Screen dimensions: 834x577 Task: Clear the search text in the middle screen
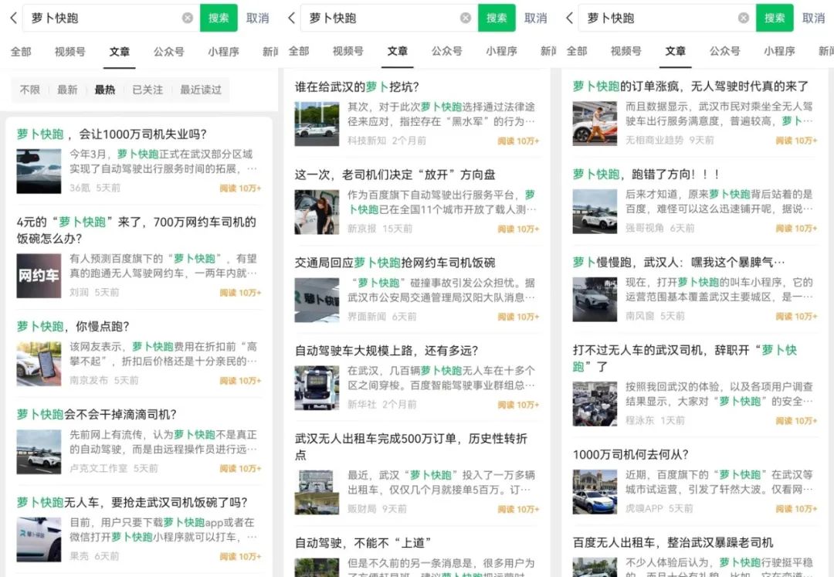point(466,18)
